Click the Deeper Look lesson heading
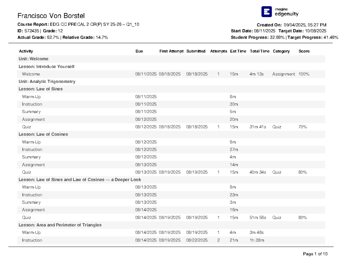Screen dimensions: 342x264 click(80, 180)
